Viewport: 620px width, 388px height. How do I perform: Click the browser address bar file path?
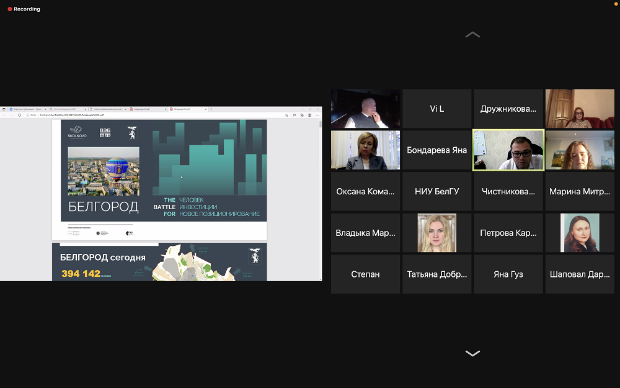click(x=71, y=115)
